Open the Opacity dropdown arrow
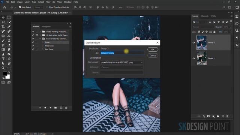 231,27
